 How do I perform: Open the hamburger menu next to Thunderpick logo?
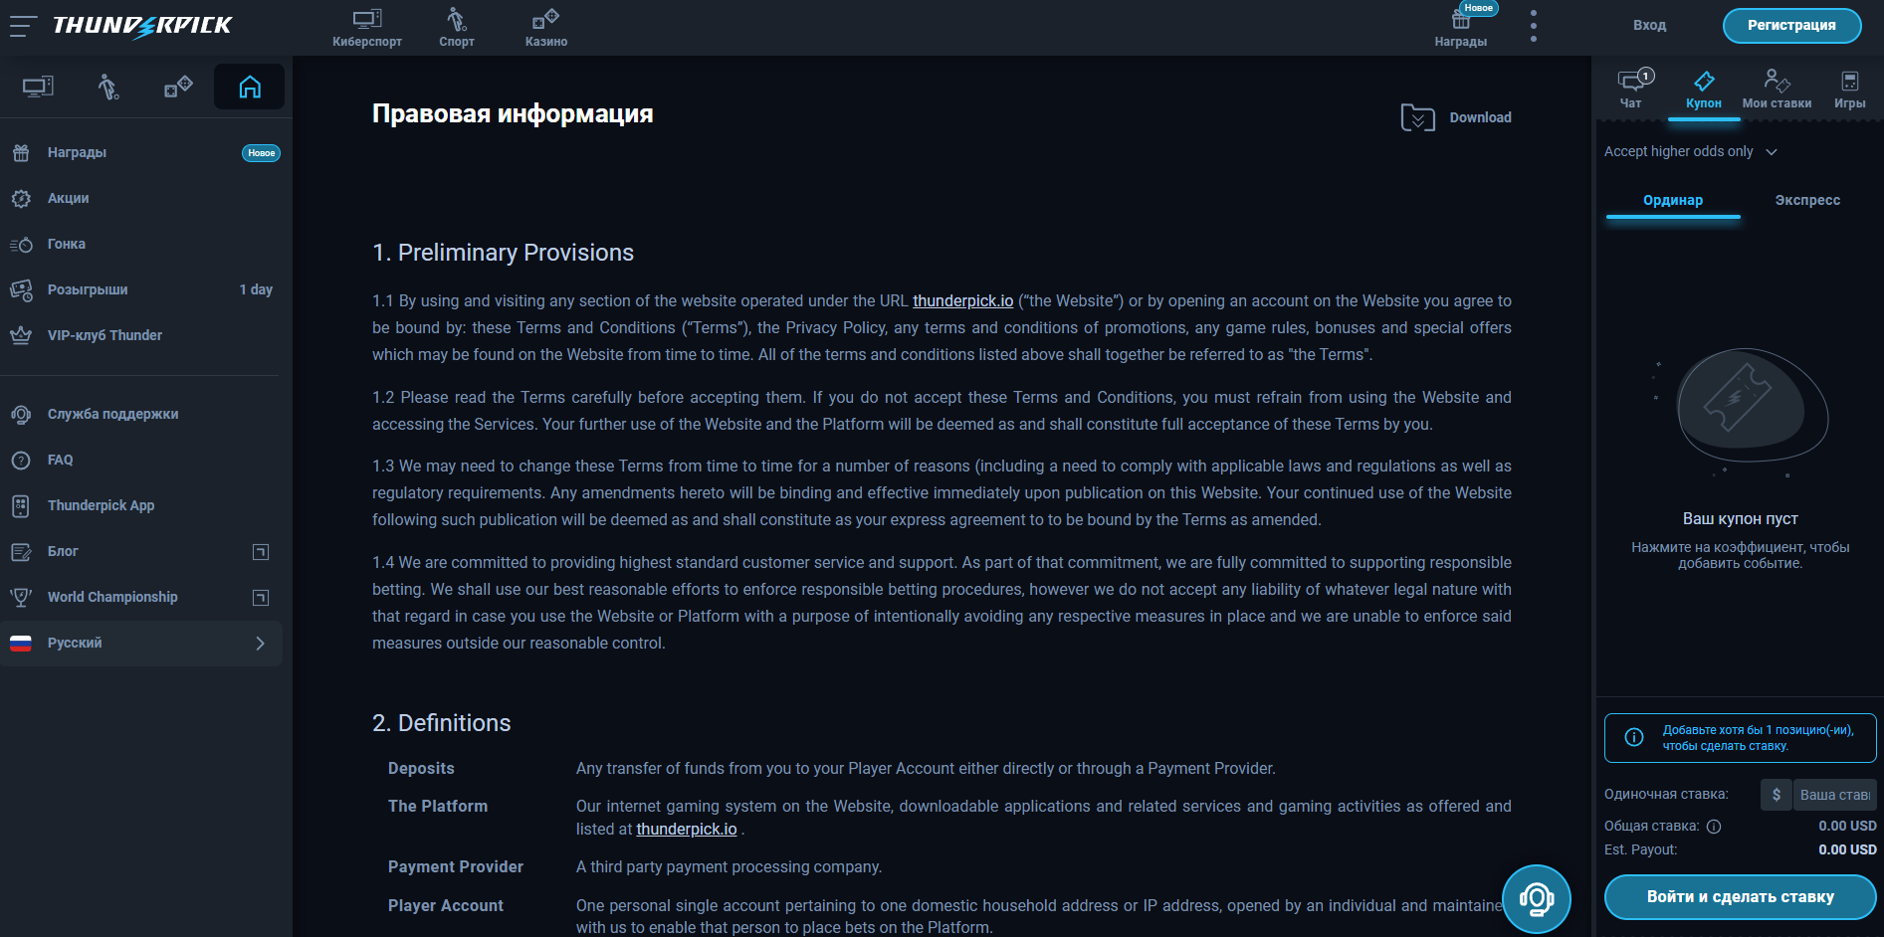(24, 26)
